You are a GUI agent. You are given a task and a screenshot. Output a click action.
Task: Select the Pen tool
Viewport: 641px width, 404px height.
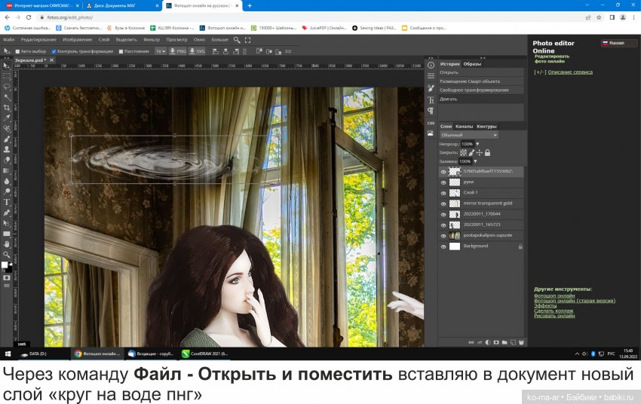pos(7,213)
